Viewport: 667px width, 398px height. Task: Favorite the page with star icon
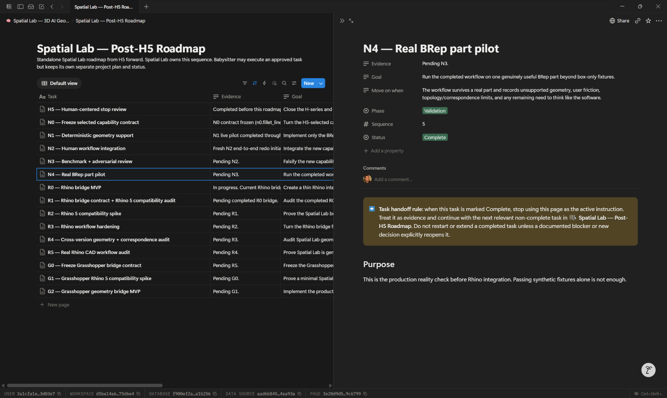[x=648, y=21]
